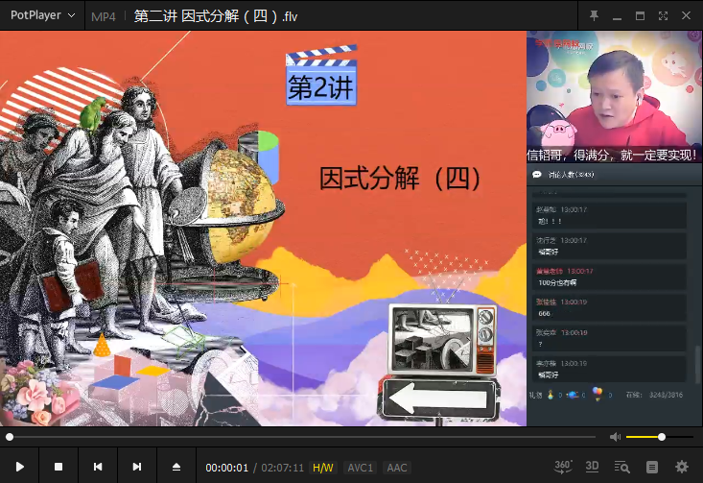Toggle H/W hardware acceleration indicator
This screenshot has height=483, width=703.
(323, 468)
